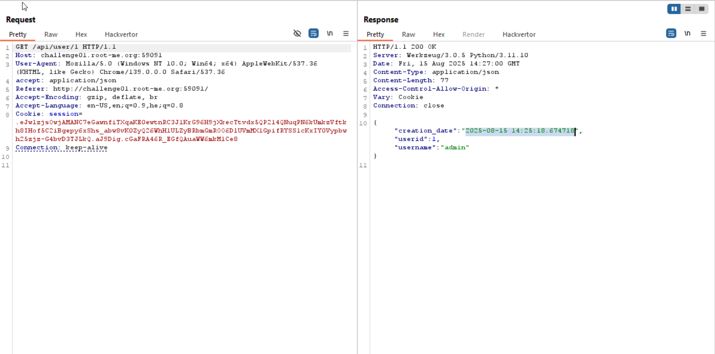Image resolution: width=715 pixels, height=354 pixels.
Task: Switch to the Request Hackvertor tab
Action: point(121,34)
